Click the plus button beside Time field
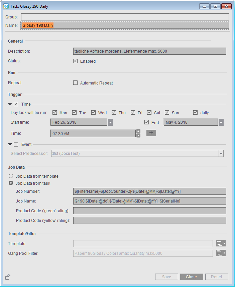Image resolution: width=235 pixels, height=287 pixels. 151,133
